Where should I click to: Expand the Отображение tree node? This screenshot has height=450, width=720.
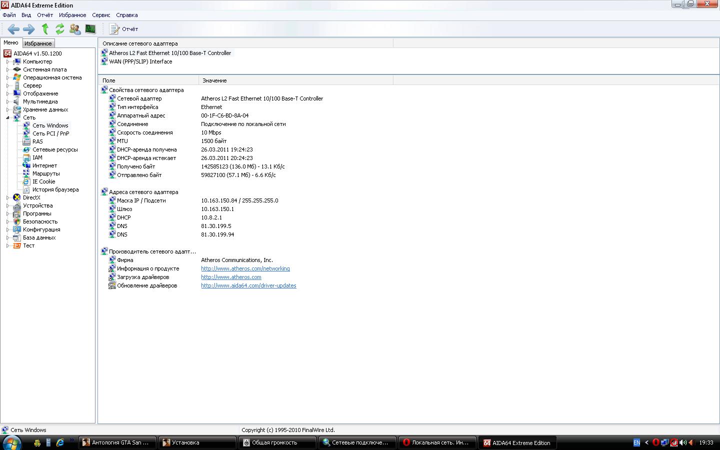[7, 93]
